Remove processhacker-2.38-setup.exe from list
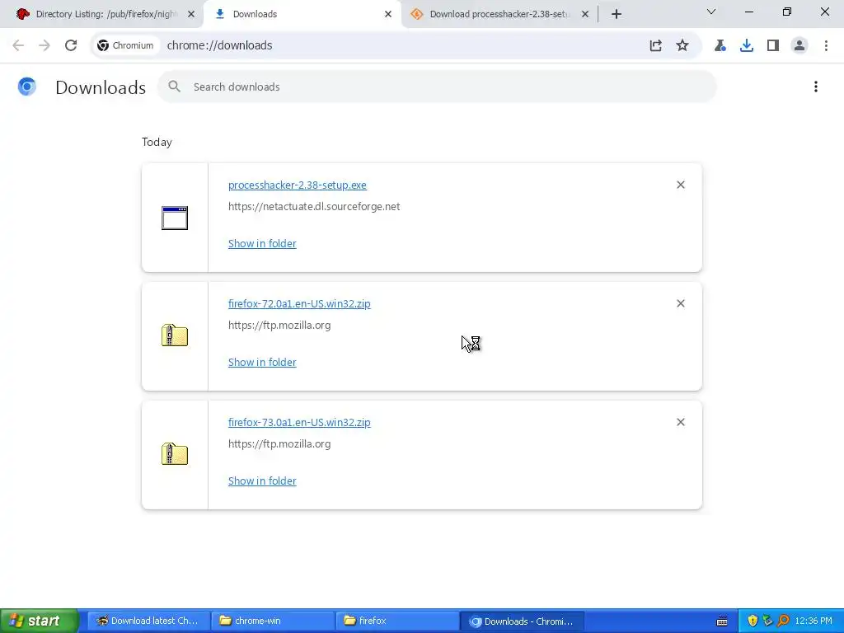The width and height of the screenshot is (844, 633). [681, 185]
